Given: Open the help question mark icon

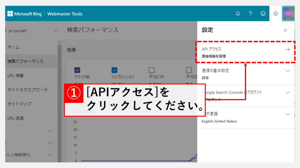Looking at the screenshot, I should (250, 14).
